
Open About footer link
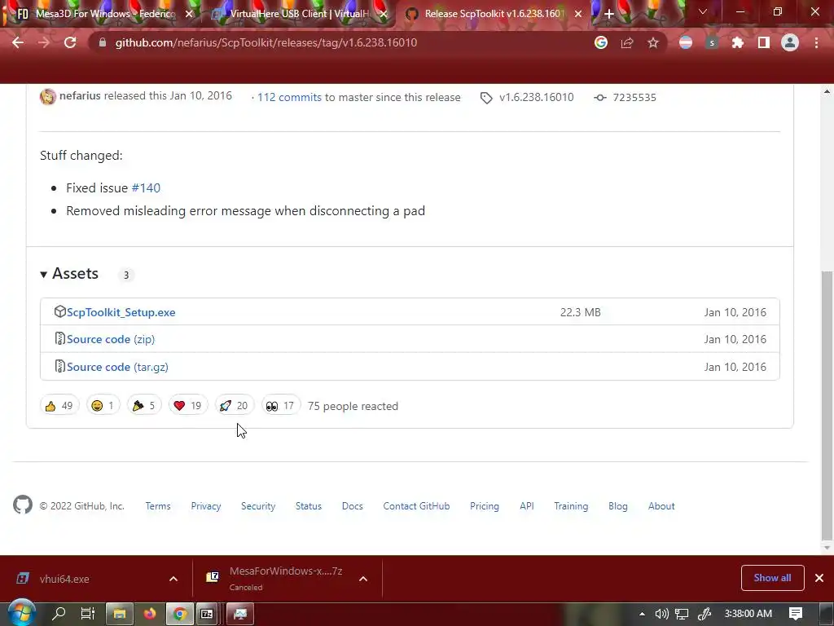[x=661, y=506]
